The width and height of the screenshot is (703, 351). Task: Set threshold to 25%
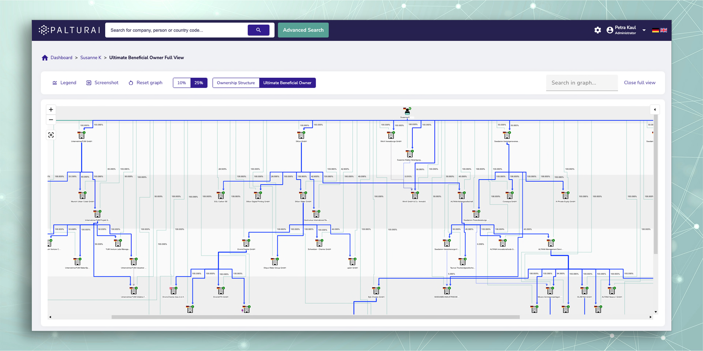(x=199, y=83)
